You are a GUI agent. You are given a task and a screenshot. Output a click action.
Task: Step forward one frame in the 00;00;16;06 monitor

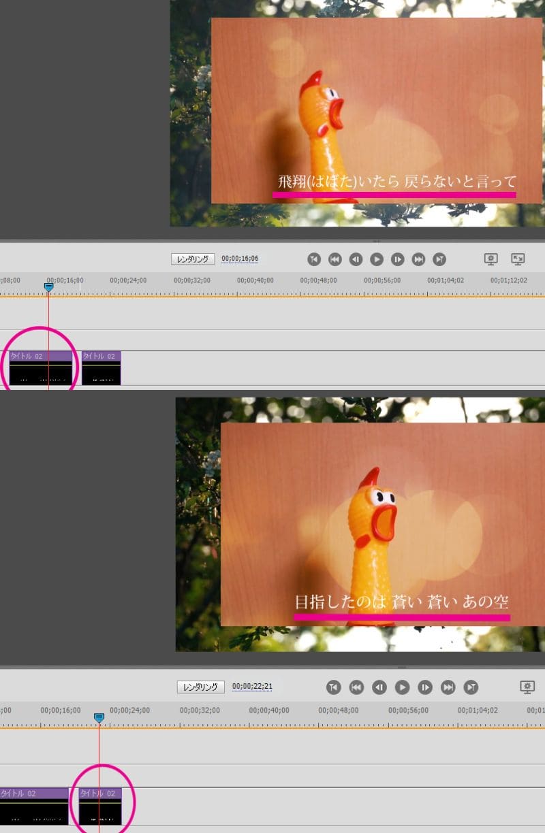[398, 259]
